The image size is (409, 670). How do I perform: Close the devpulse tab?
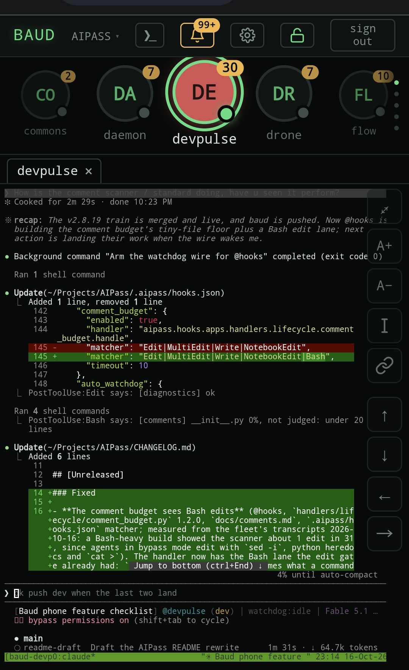pos(89,171)
